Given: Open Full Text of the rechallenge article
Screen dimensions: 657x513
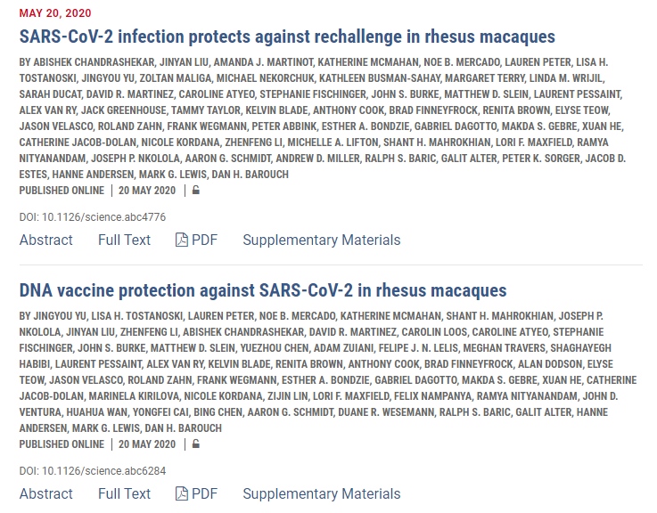Looking at the screenshot, I should tap(124, 240).
